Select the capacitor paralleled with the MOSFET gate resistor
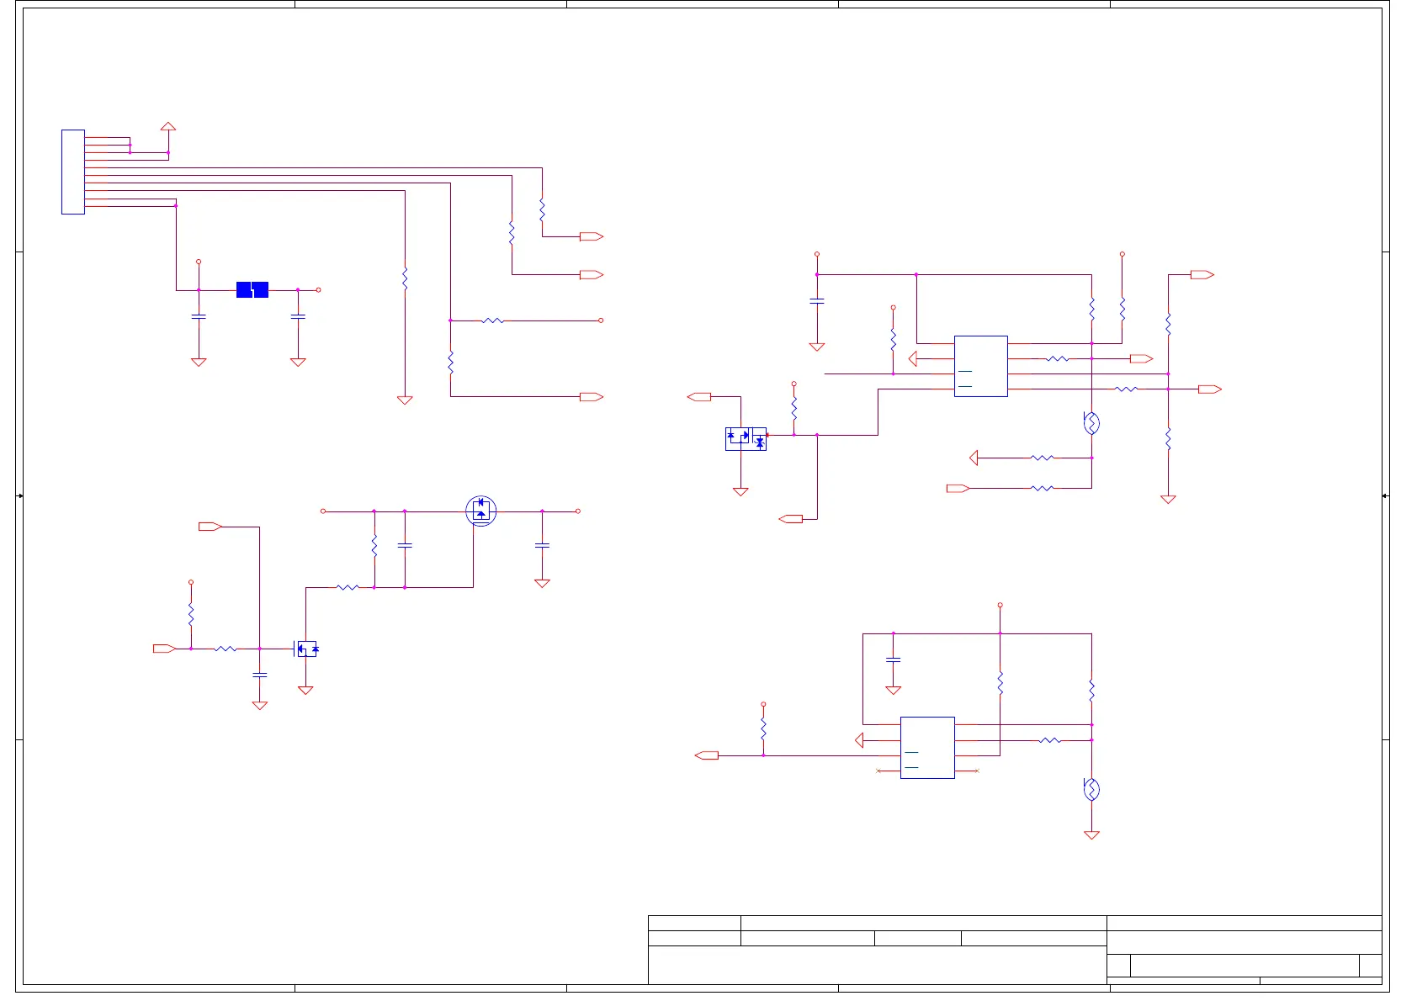This screenshot has height=1001, width=1417. (405, 545)
